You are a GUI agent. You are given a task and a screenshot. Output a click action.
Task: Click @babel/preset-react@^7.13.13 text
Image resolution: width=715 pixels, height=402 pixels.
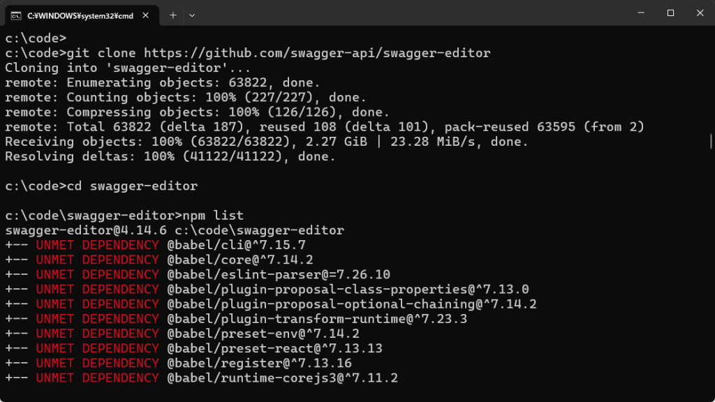275,349
